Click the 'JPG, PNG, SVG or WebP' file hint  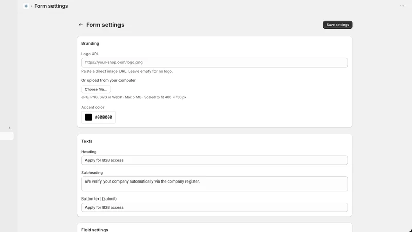tap(134, 97)
